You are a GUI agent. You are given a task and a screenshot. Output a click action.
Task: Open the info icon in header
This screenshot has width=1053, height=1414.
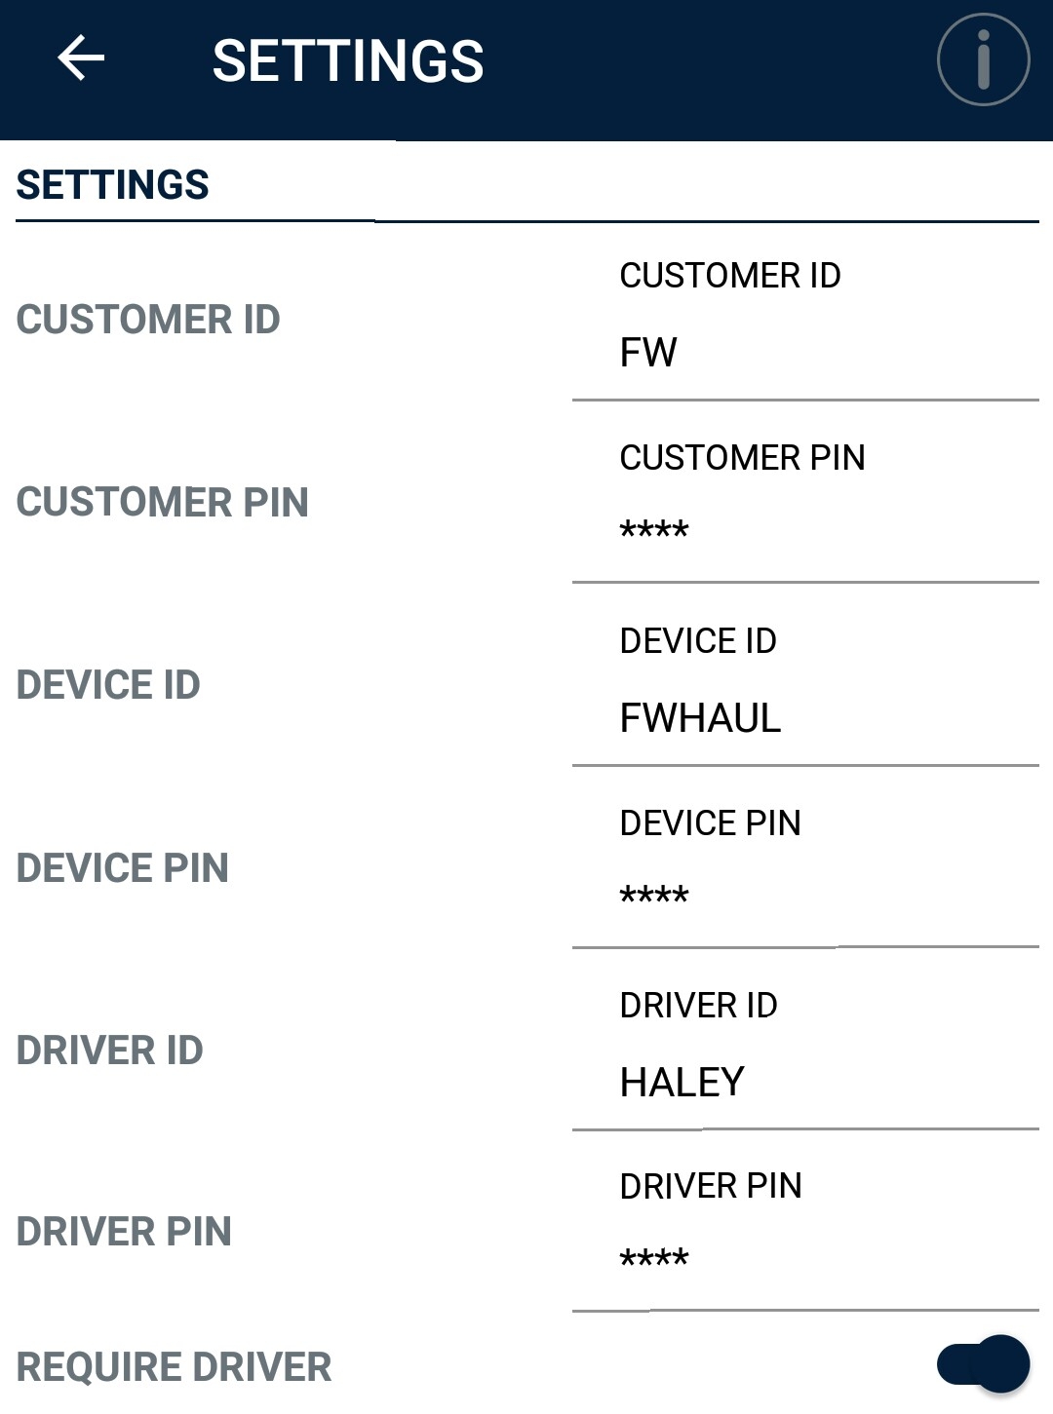point(983,59)
